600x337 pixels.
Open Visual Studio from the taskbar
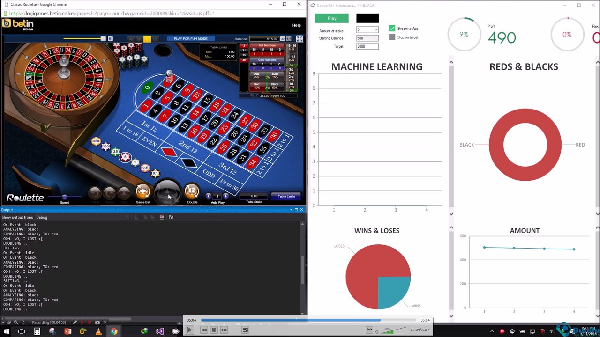[160, 331]
